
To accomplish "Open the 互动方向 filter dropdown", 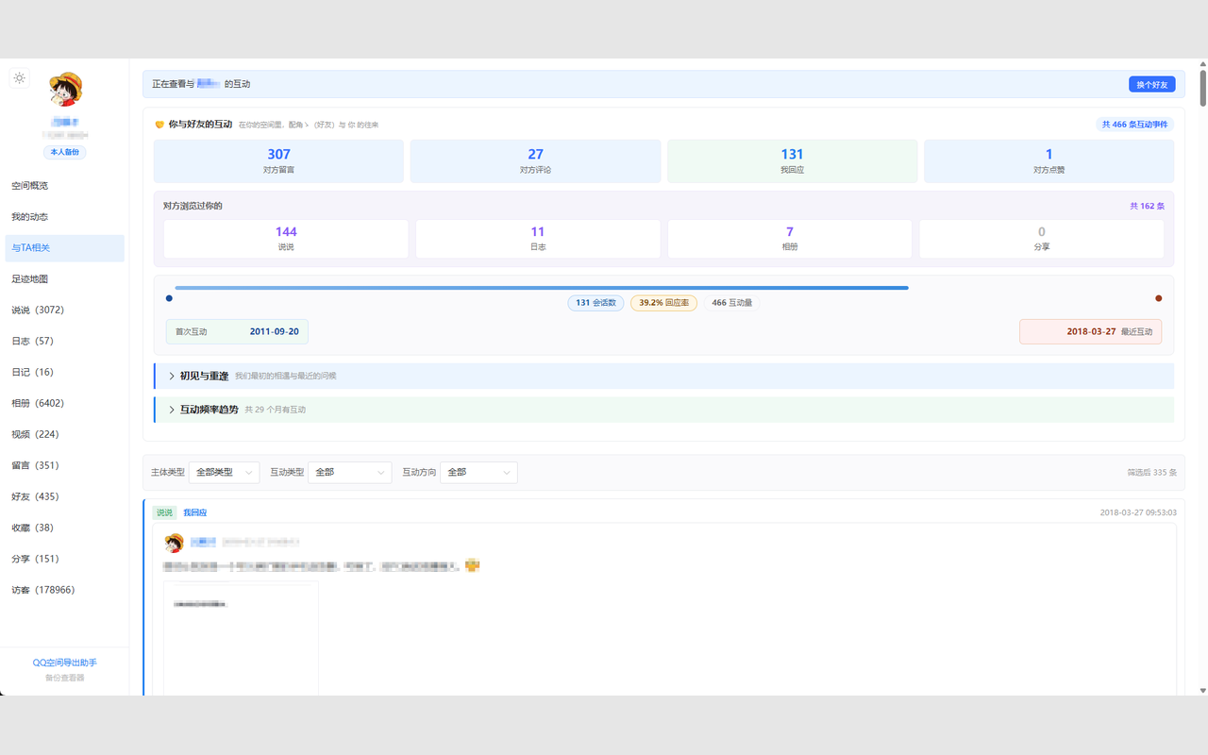I will pos(478,472).
